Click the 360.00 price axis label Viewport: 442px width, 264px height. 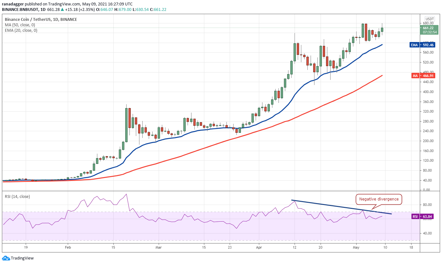pos(428,102)
